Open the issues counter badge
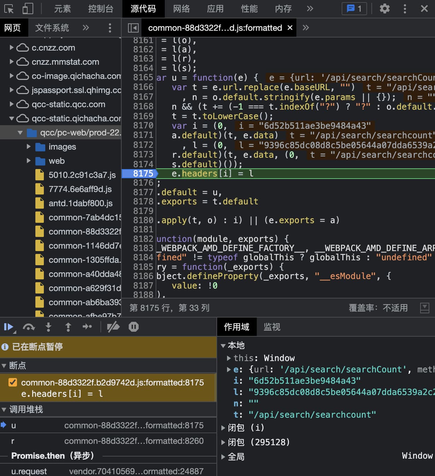Image resolution: width=435 pixels, height=476 pixels. (x=354, y=8)
